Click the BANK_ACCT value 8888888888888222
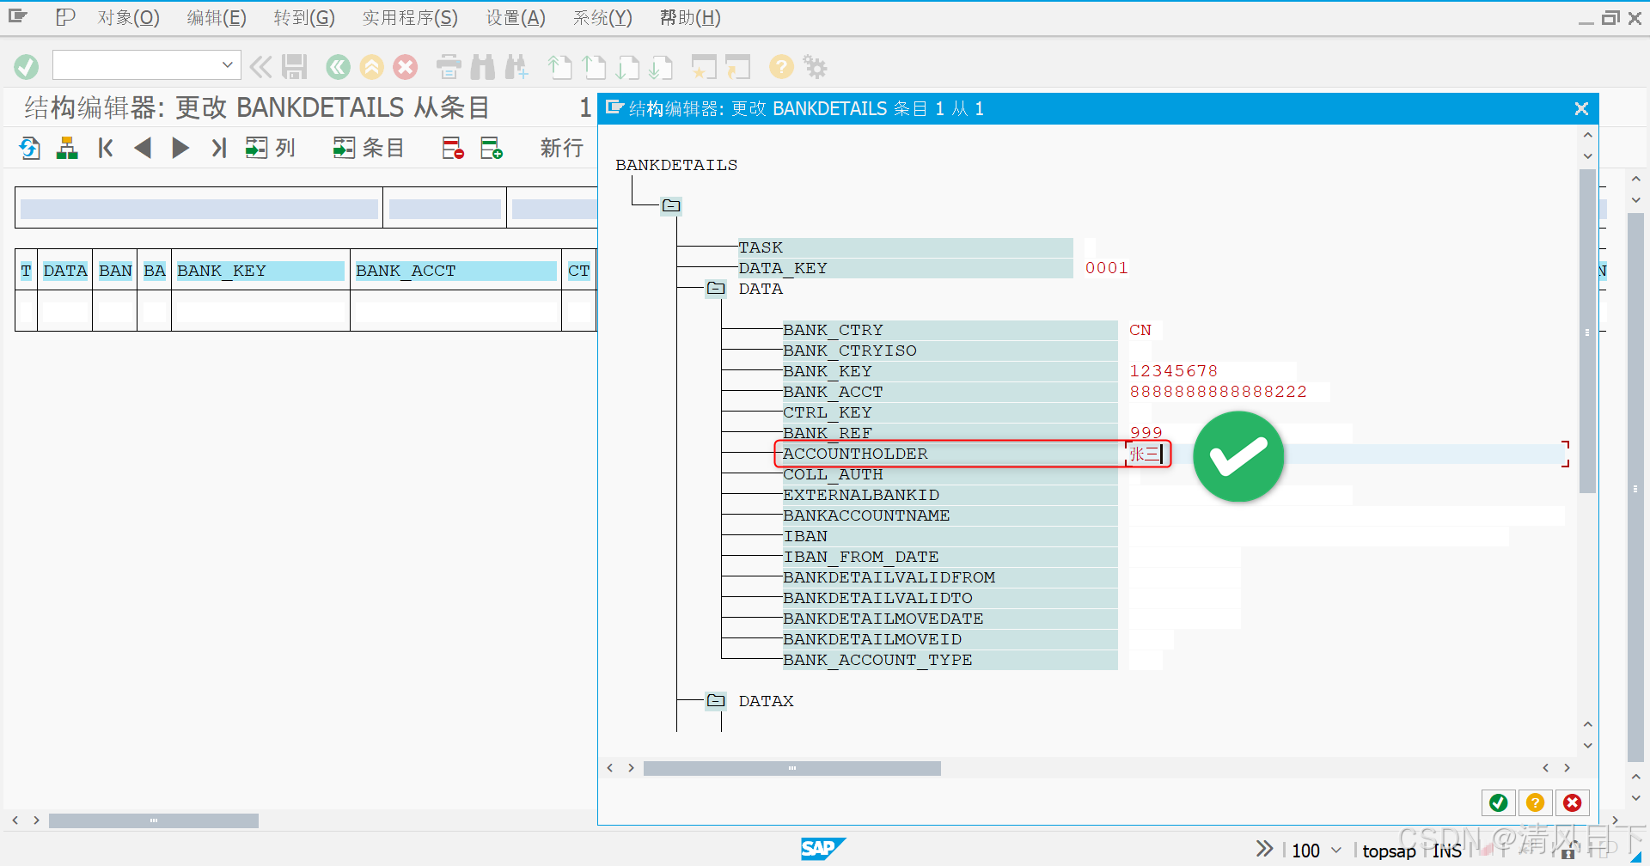The image size is (1650, 866). (x=1218, y=392)
